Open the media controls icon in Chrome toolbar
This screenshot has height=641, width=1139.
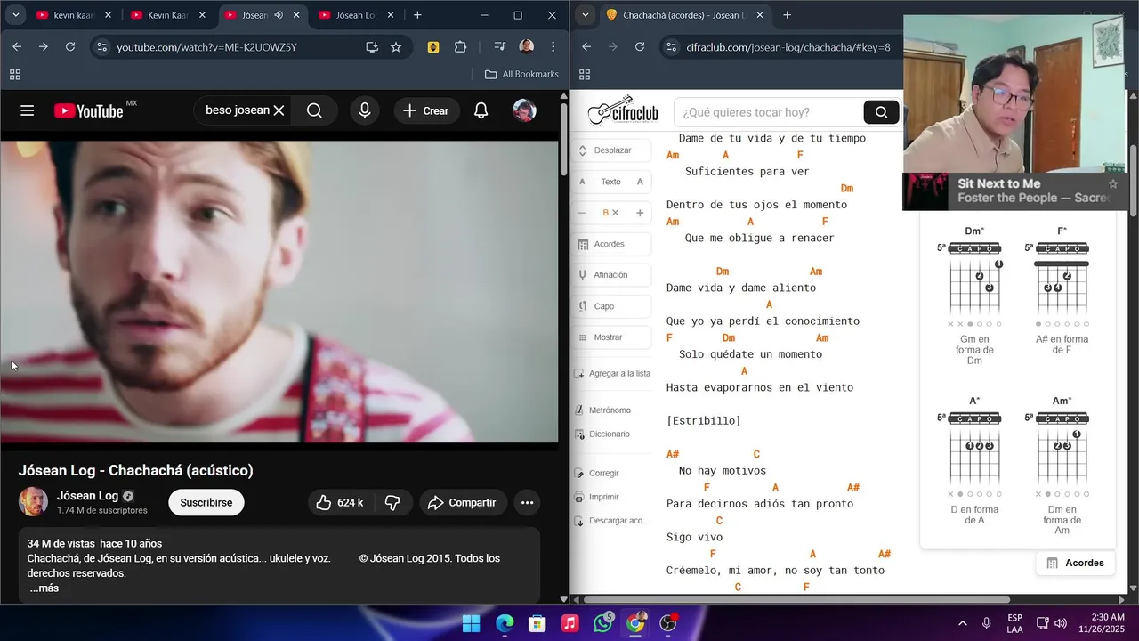point(500,47)
